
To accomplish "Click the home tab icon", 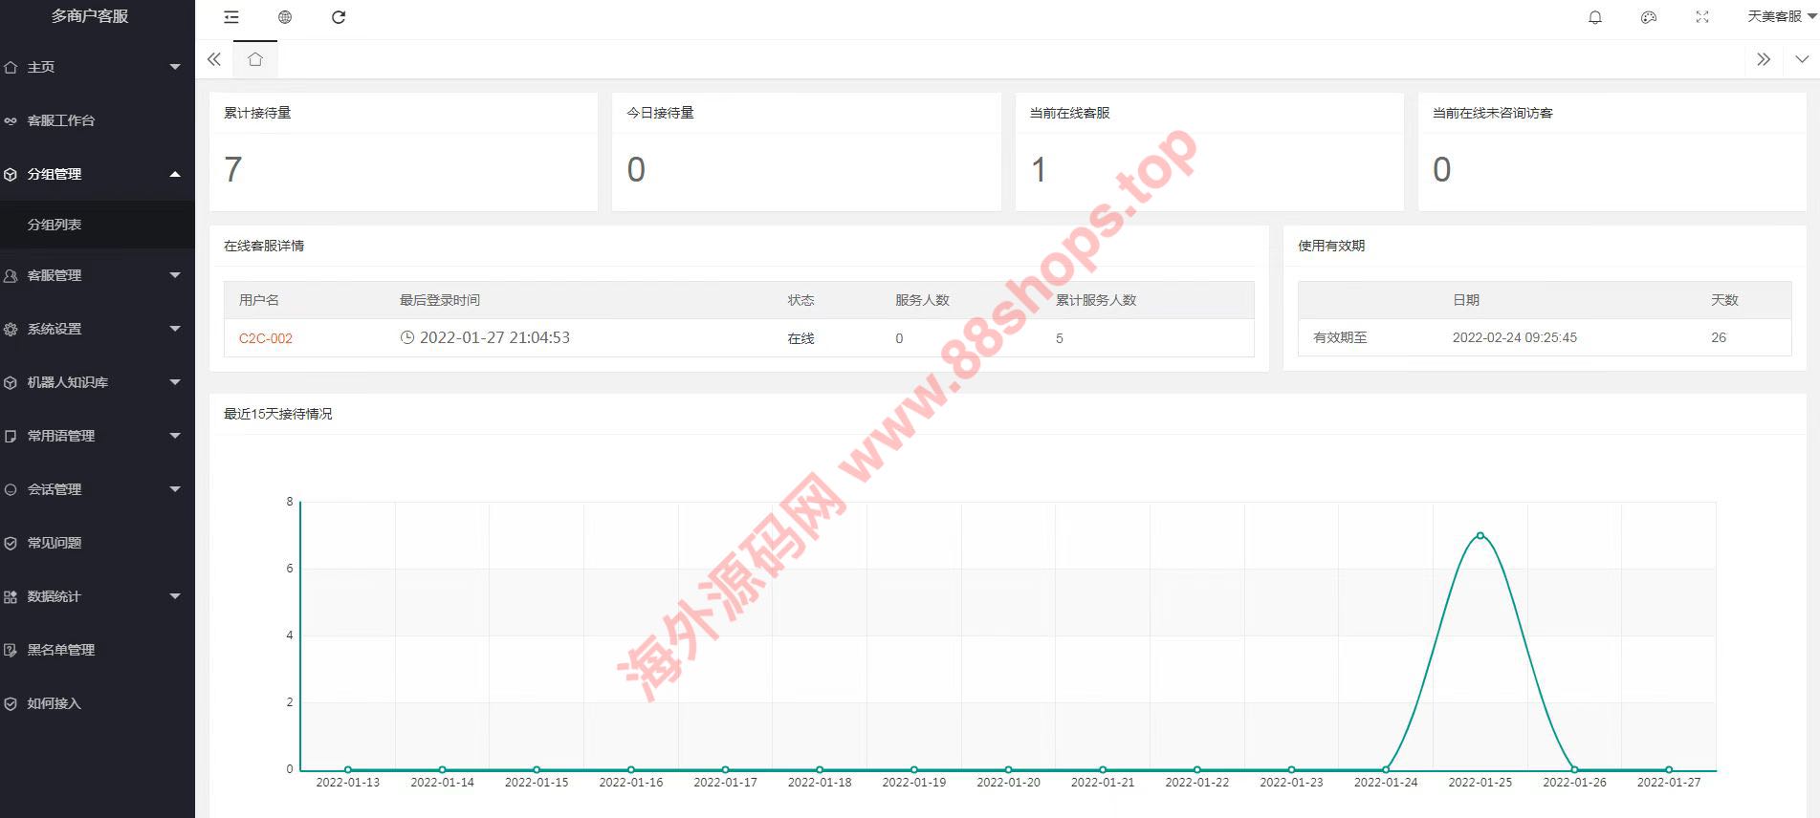I will click(254, 59).
